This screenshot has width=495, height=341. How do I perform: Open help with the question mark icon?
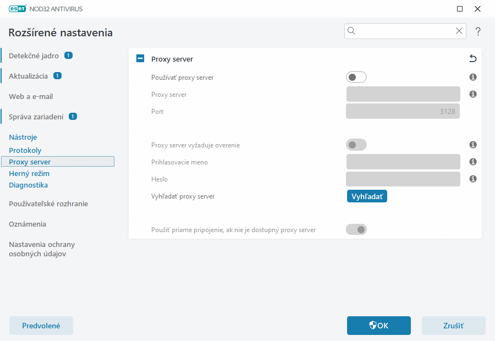[x=478, y=31]
